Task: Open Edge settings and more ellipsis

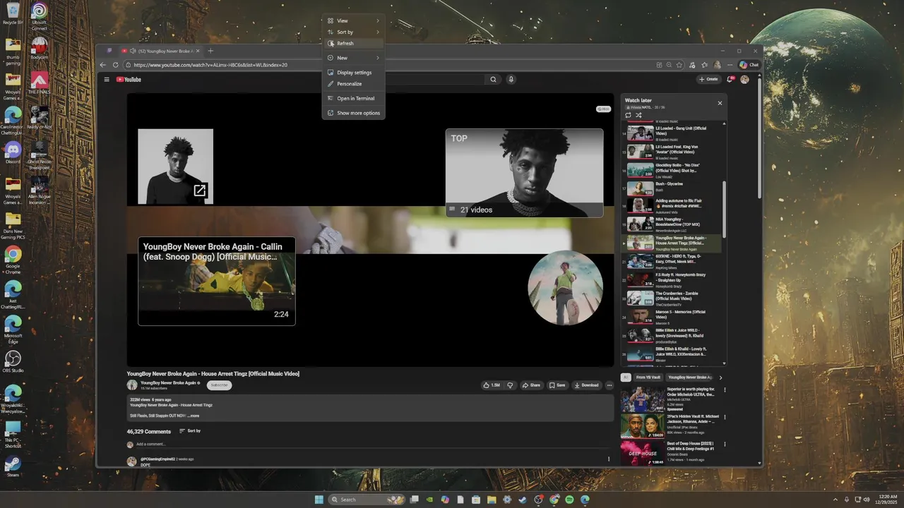Action: [730, 65]
